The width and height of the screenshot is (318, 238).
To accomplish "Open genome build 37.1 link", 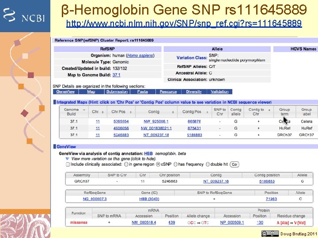I will coord(117,75).
